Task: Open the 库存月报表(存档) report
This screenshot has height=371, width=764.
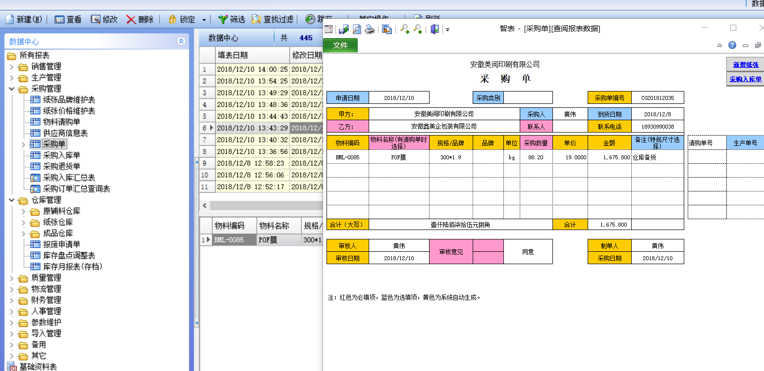Action: pyautogui.click(x=73, y=267)
